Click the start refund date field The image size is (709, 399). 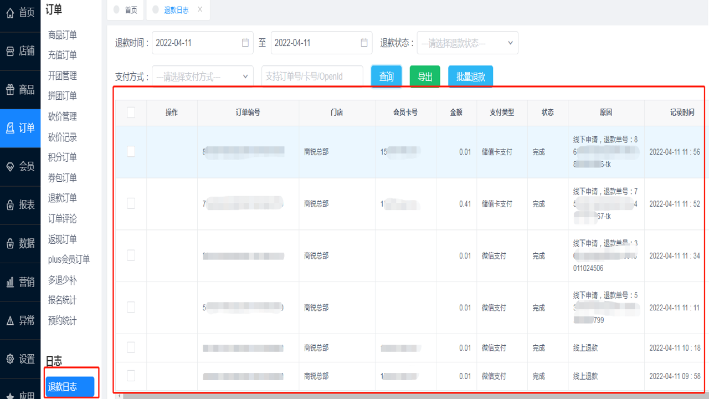tap(203, 43)
